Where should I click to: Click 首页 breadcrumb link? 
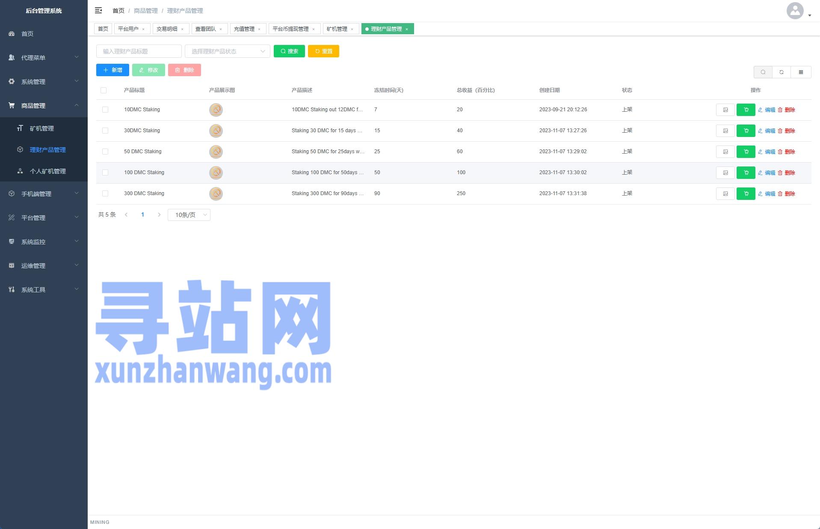coord(118,11)
